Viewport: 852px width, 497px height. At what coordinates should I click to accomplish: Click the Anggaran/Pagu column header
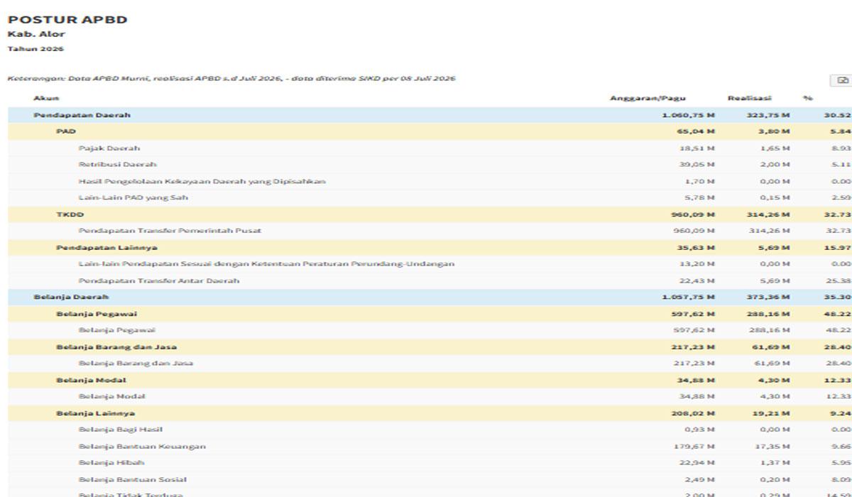pos(648,98)
